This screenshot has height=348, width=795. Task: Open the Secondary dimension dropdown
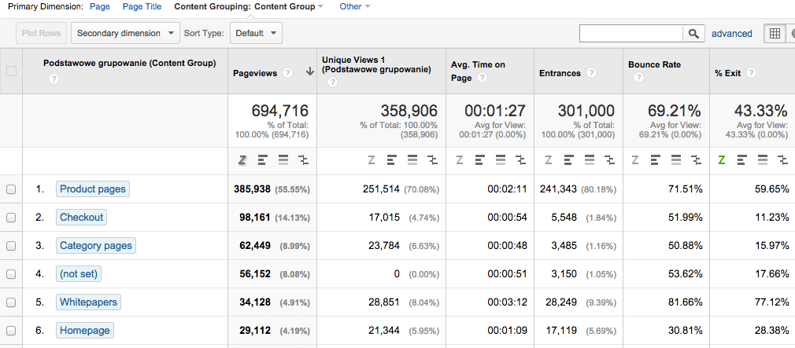point(126,33)
